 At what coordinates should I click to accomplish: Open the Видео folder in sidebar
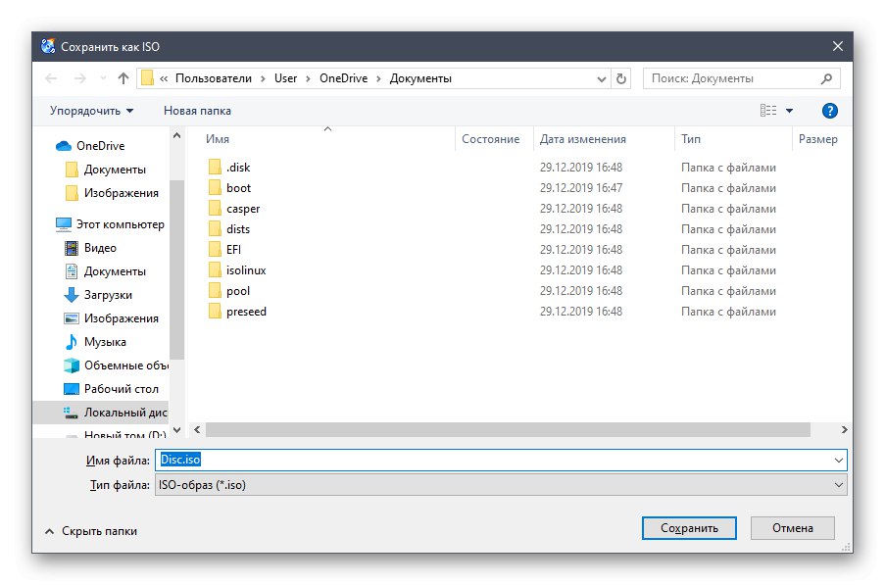(100, 248)
